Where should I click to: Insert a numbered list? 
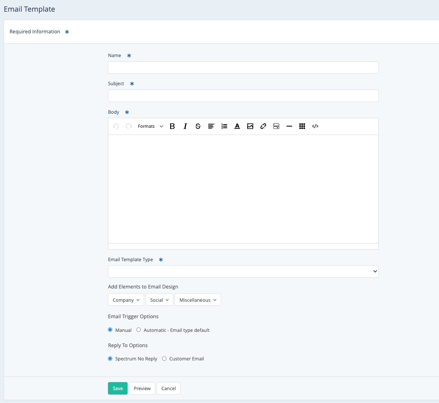point(224,126)
